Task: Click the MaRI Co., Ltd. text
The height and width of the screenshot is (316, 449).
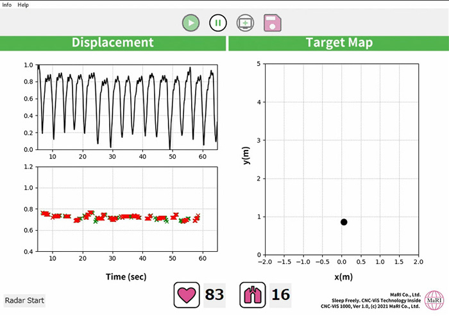Action: (x=405, y=295)
